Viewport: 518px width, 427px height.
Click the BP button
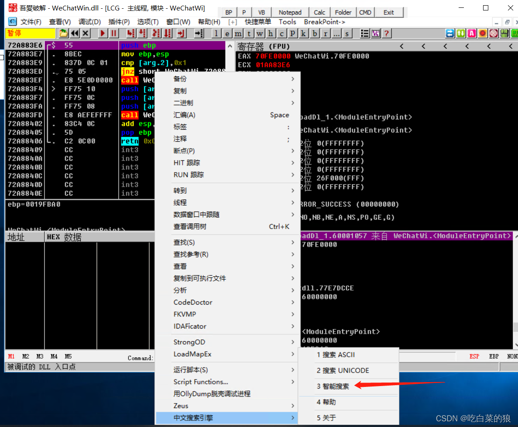point(229,13)
